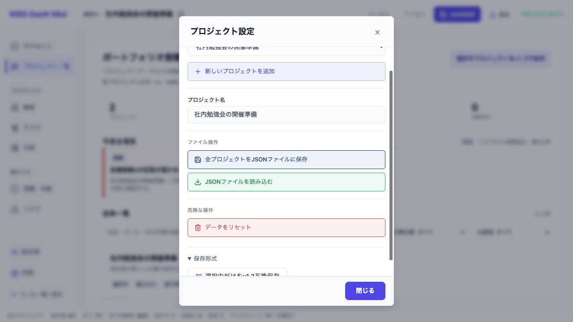The height and width of the screenshot is (322, 573).
Task: Click the 閉じる button
Action: point(365,291)
